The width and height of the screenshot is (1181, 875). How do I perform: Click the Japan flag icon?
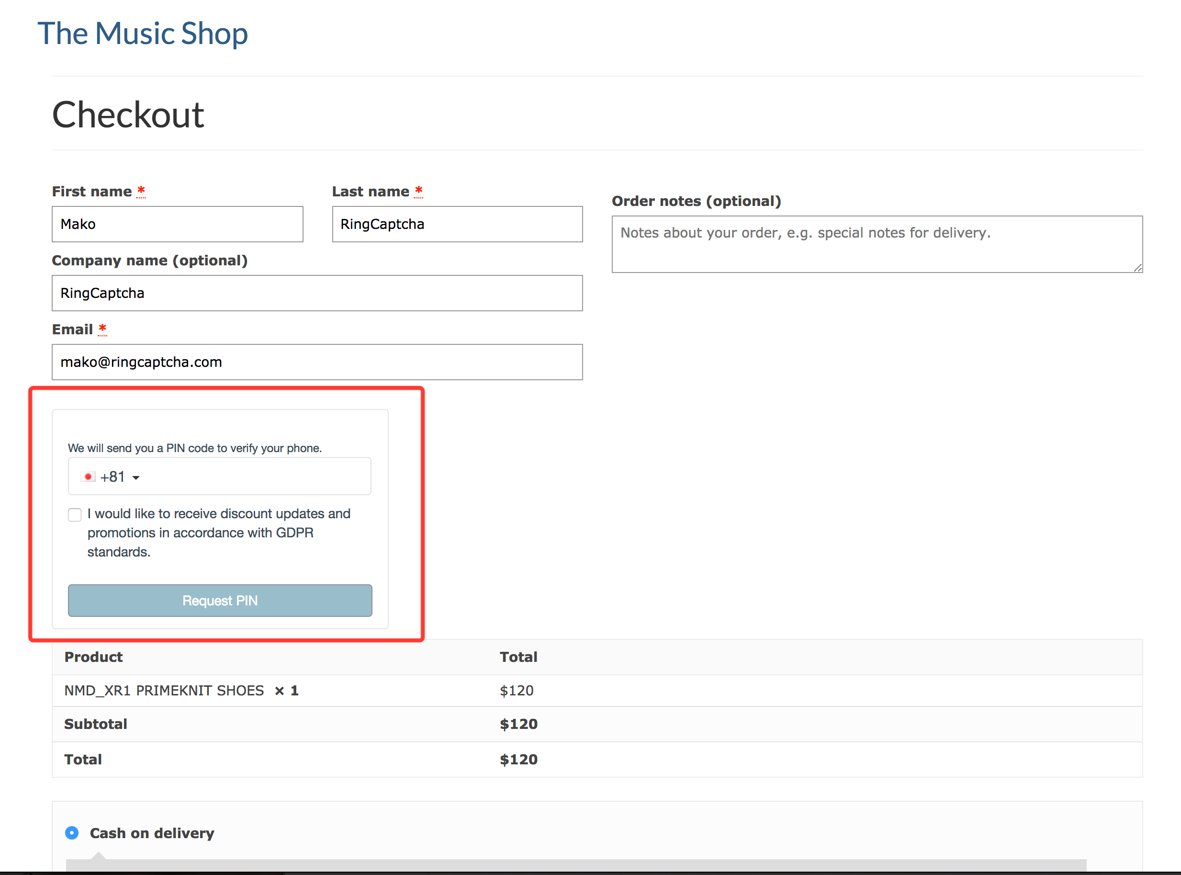pos(88,477)
